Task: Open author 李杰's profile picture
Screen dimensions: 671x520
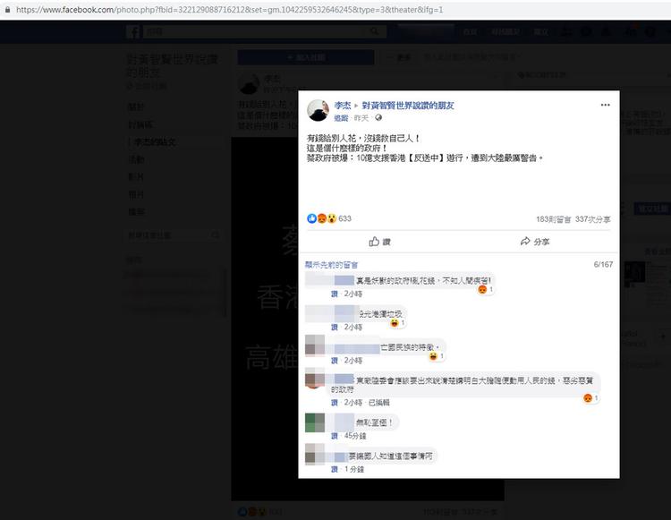Action: [318, 110]
